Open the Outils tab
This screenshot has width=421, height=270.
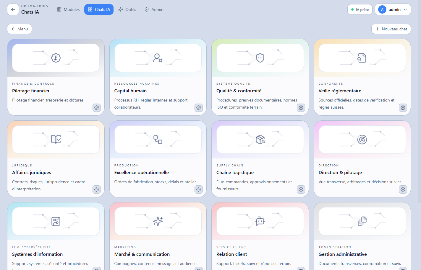click(127, 9)
